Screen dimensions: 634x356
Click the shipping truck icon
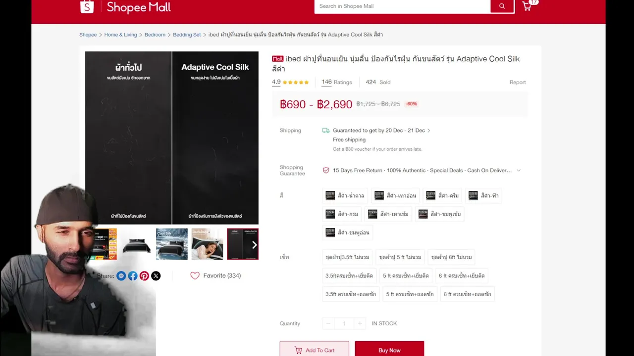tap(326, 131)
